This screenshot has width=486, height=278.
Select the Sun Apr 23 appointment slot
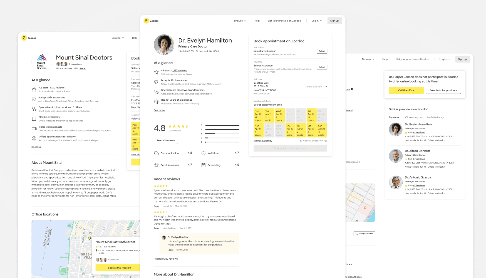(322, 130)
